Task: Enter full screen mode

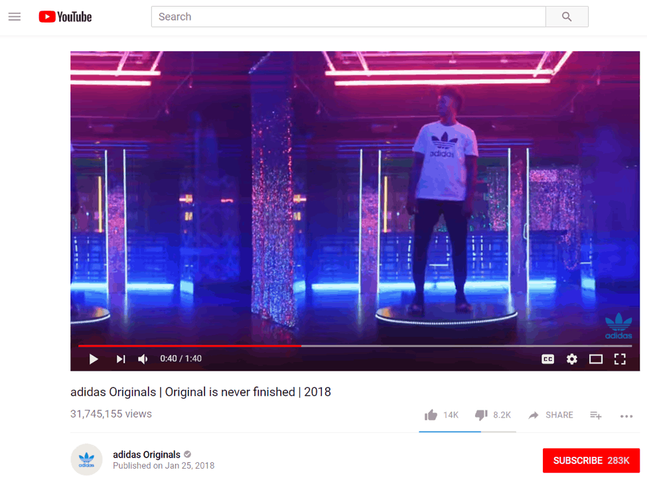Action: (x=620, y=359)
